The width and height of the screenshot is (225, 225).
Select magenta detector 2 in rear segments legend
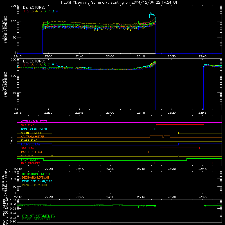(28, 65)
